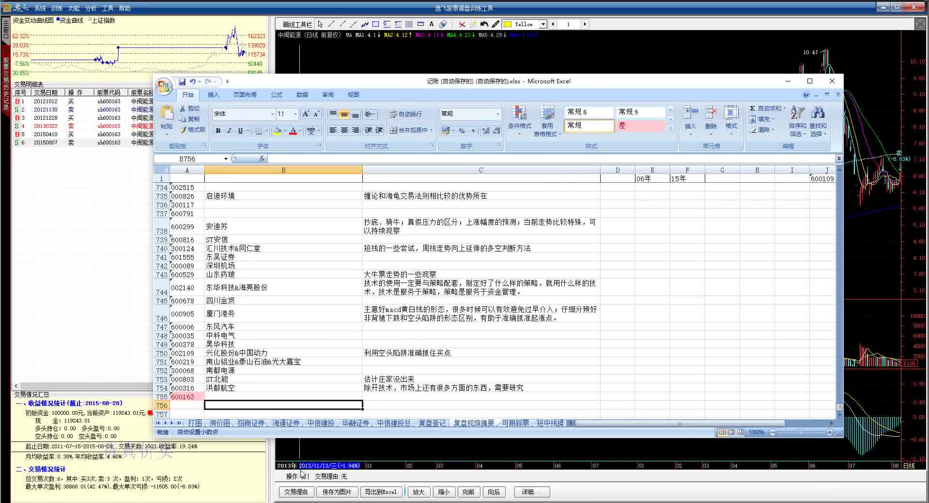Click the 放大 zoom-in chart button
The height and width of the screenshot is (503, 929).
(x=418, y=492)
